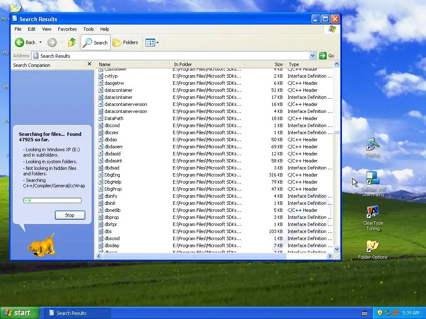This screenshot has width=426, height=319.
Task: Click the security shield tray icon
Action: click(x=380, y=313)
